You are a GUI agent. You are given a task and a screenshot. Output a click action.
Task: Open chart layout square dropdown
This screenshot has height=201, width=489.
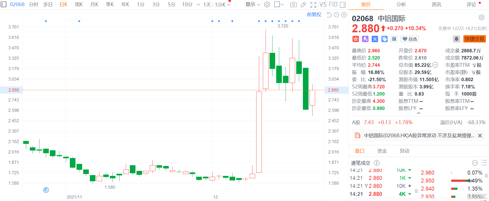[279, 5]
